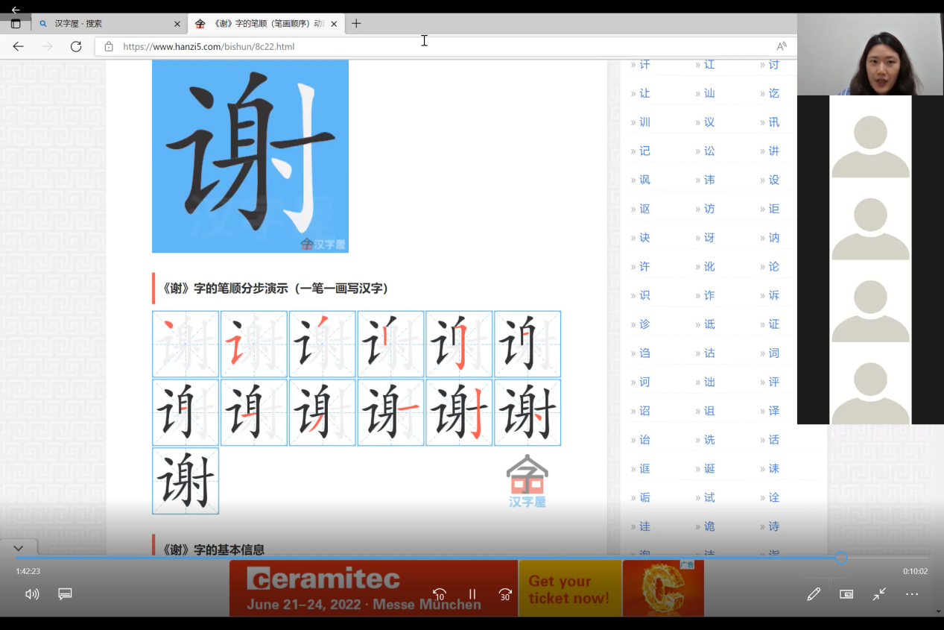The image size is (944, 630).
Task: Switch to mini player view
Action: (x=846, y=594)
